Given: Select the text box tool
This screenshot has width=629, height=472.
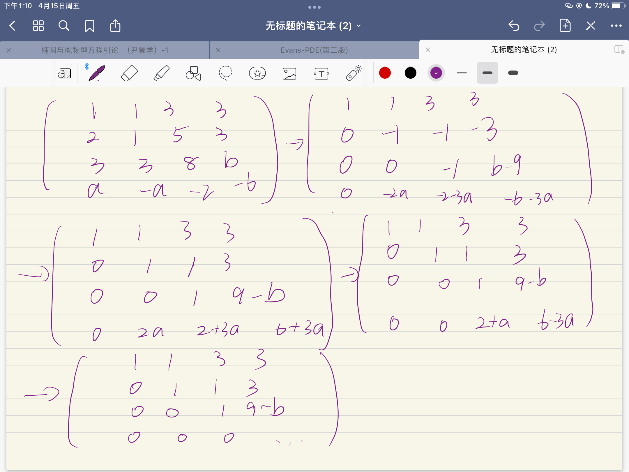Looking at the screenshot, I should [x=321, y=73].
